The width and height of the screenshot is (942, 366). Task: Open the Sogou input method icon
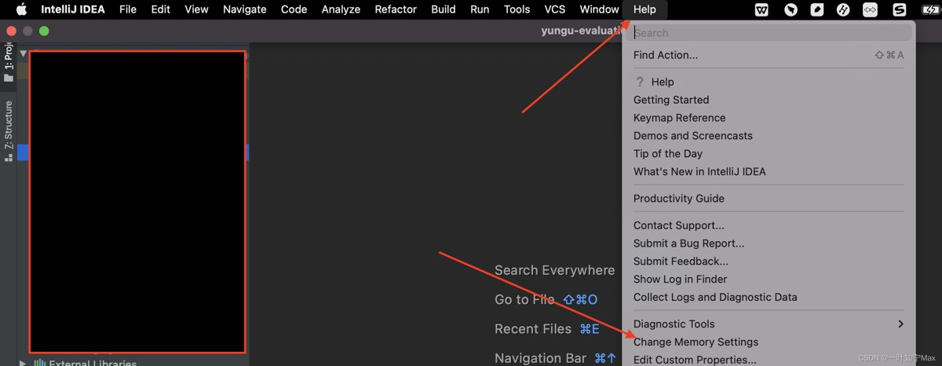900,9
